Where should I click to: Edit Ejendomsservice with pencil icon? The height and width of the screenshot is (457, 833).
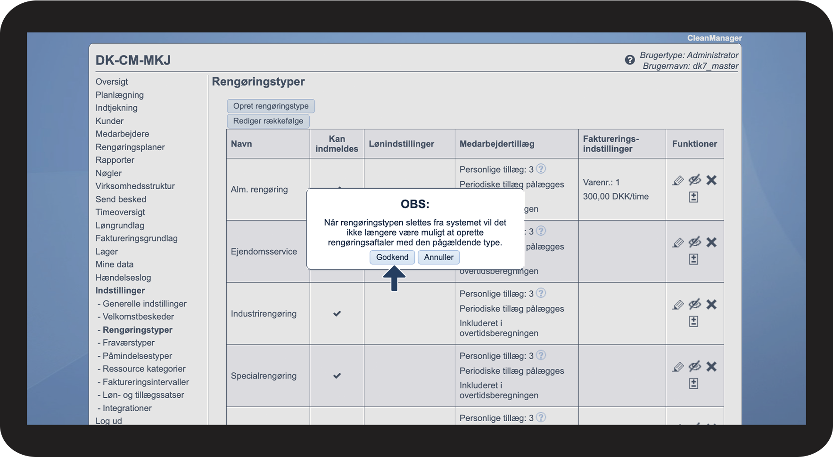click(x=678, y=243)
